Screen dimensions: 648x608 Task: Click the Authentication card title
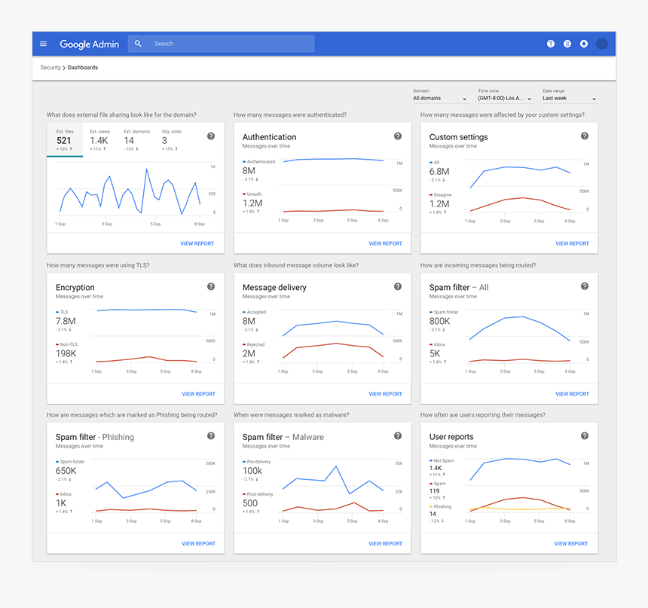coord(270,137)
